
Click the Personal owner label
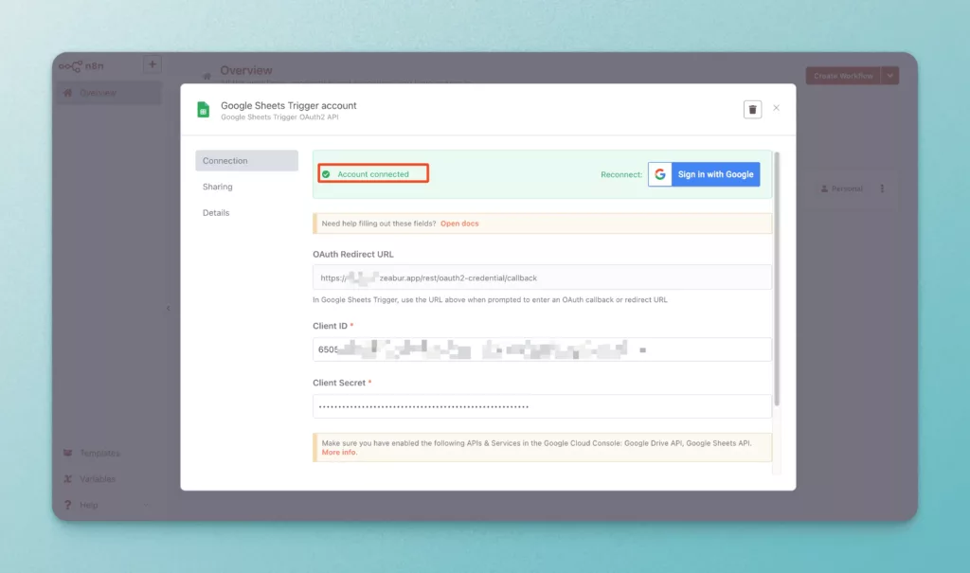coord(842,188)
